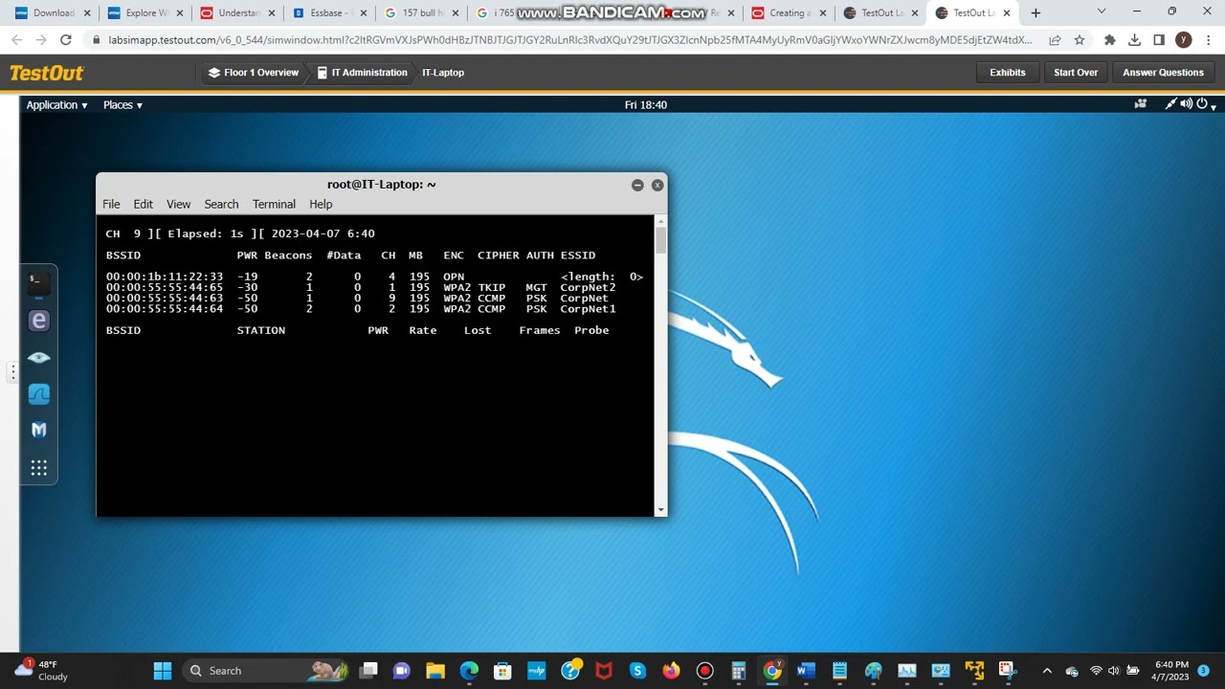This screenshot has width=1225, height=689.
Task: Open File Explorer from the taskbar
Action: point(435,671)
